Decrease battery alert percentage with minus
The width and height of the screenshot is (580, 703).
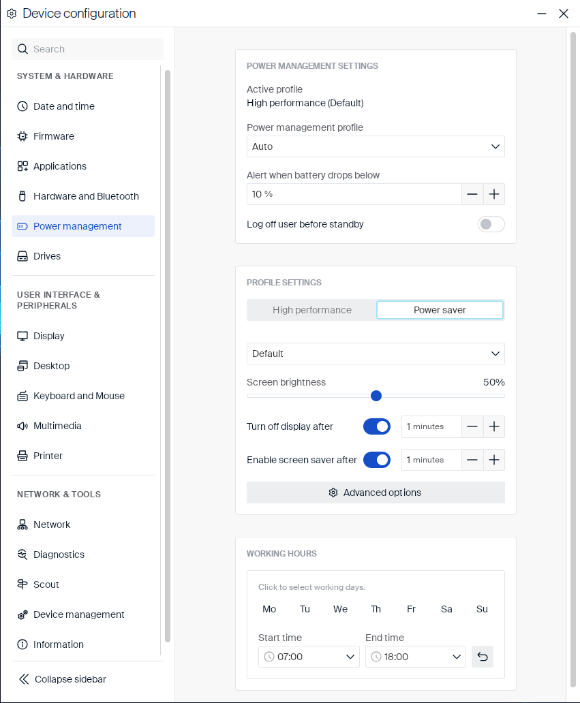[472, 194]
